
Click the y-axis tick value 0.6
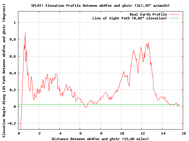pyautogui.click(x=13, y=56)
